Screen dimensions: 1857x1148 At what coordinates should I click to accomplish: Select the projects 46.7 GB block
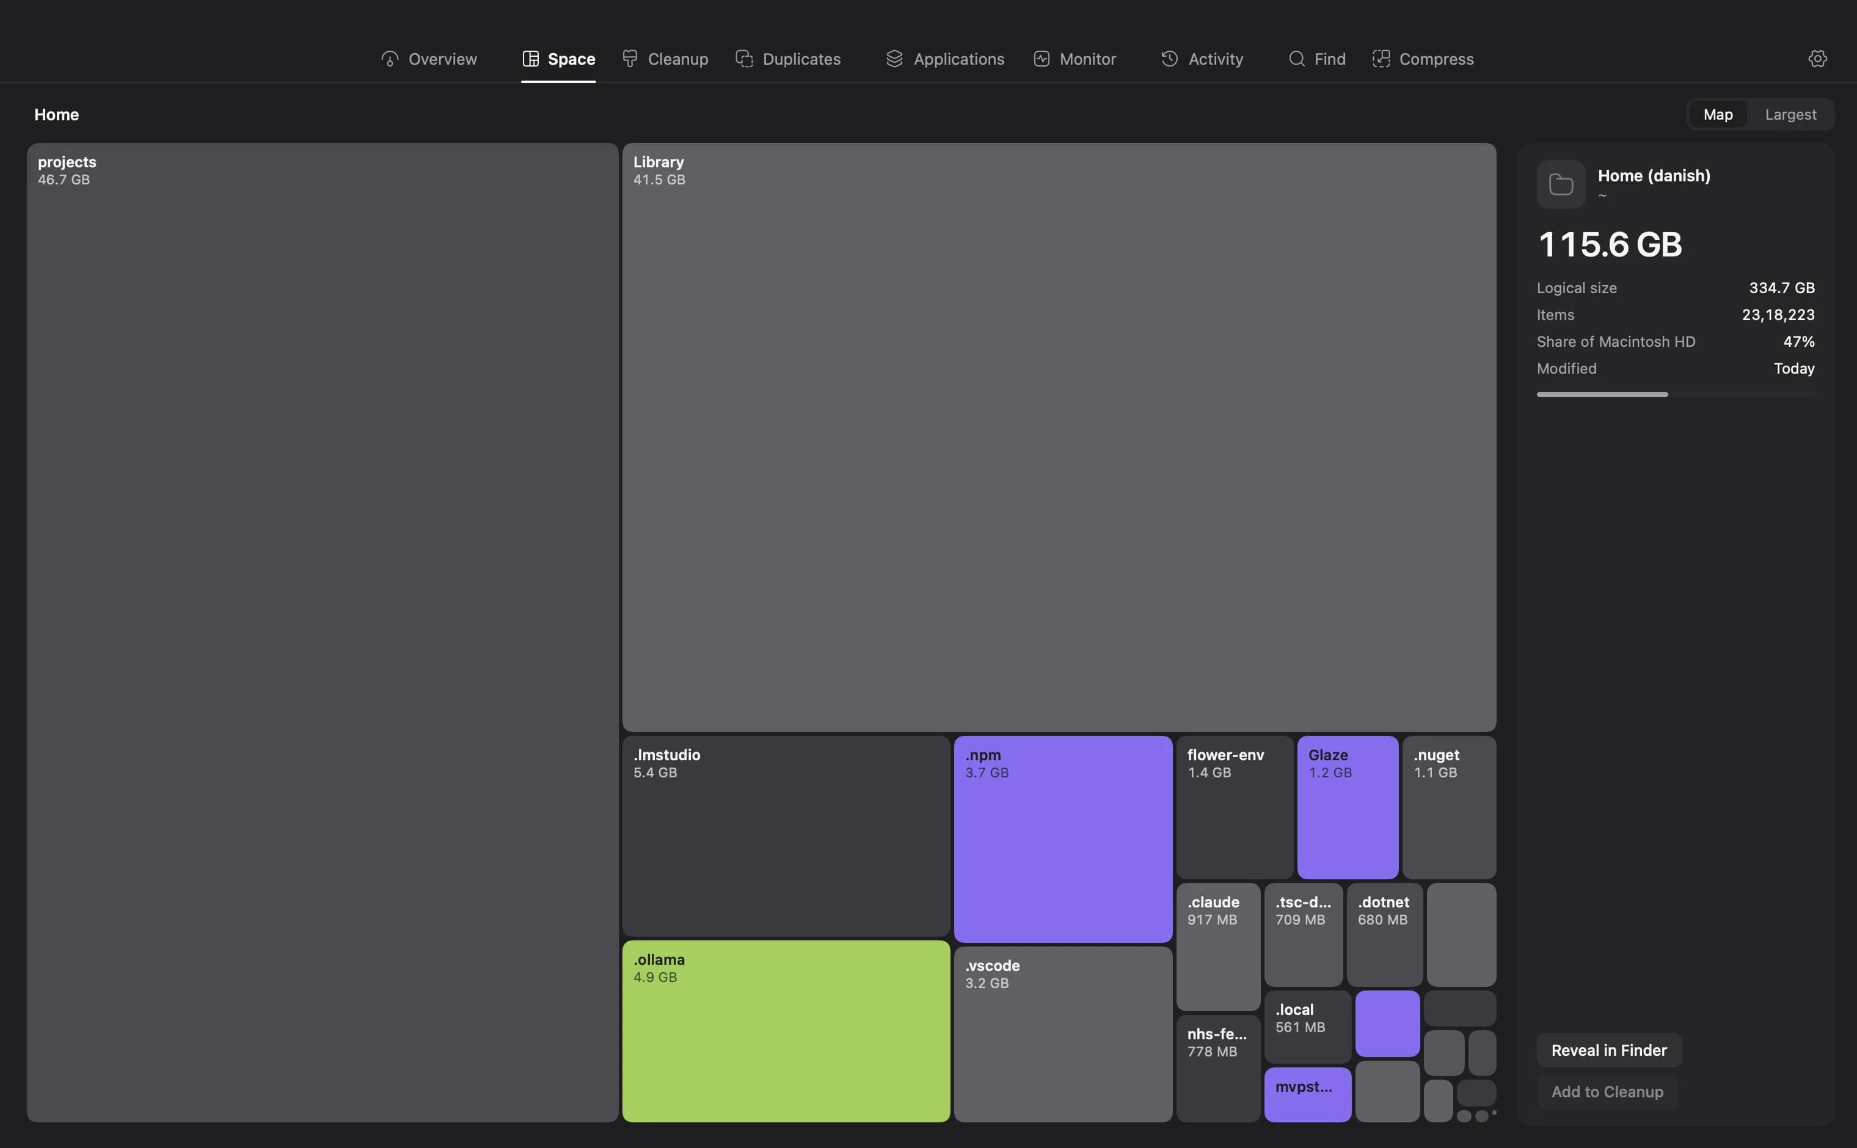coord(323,633)
